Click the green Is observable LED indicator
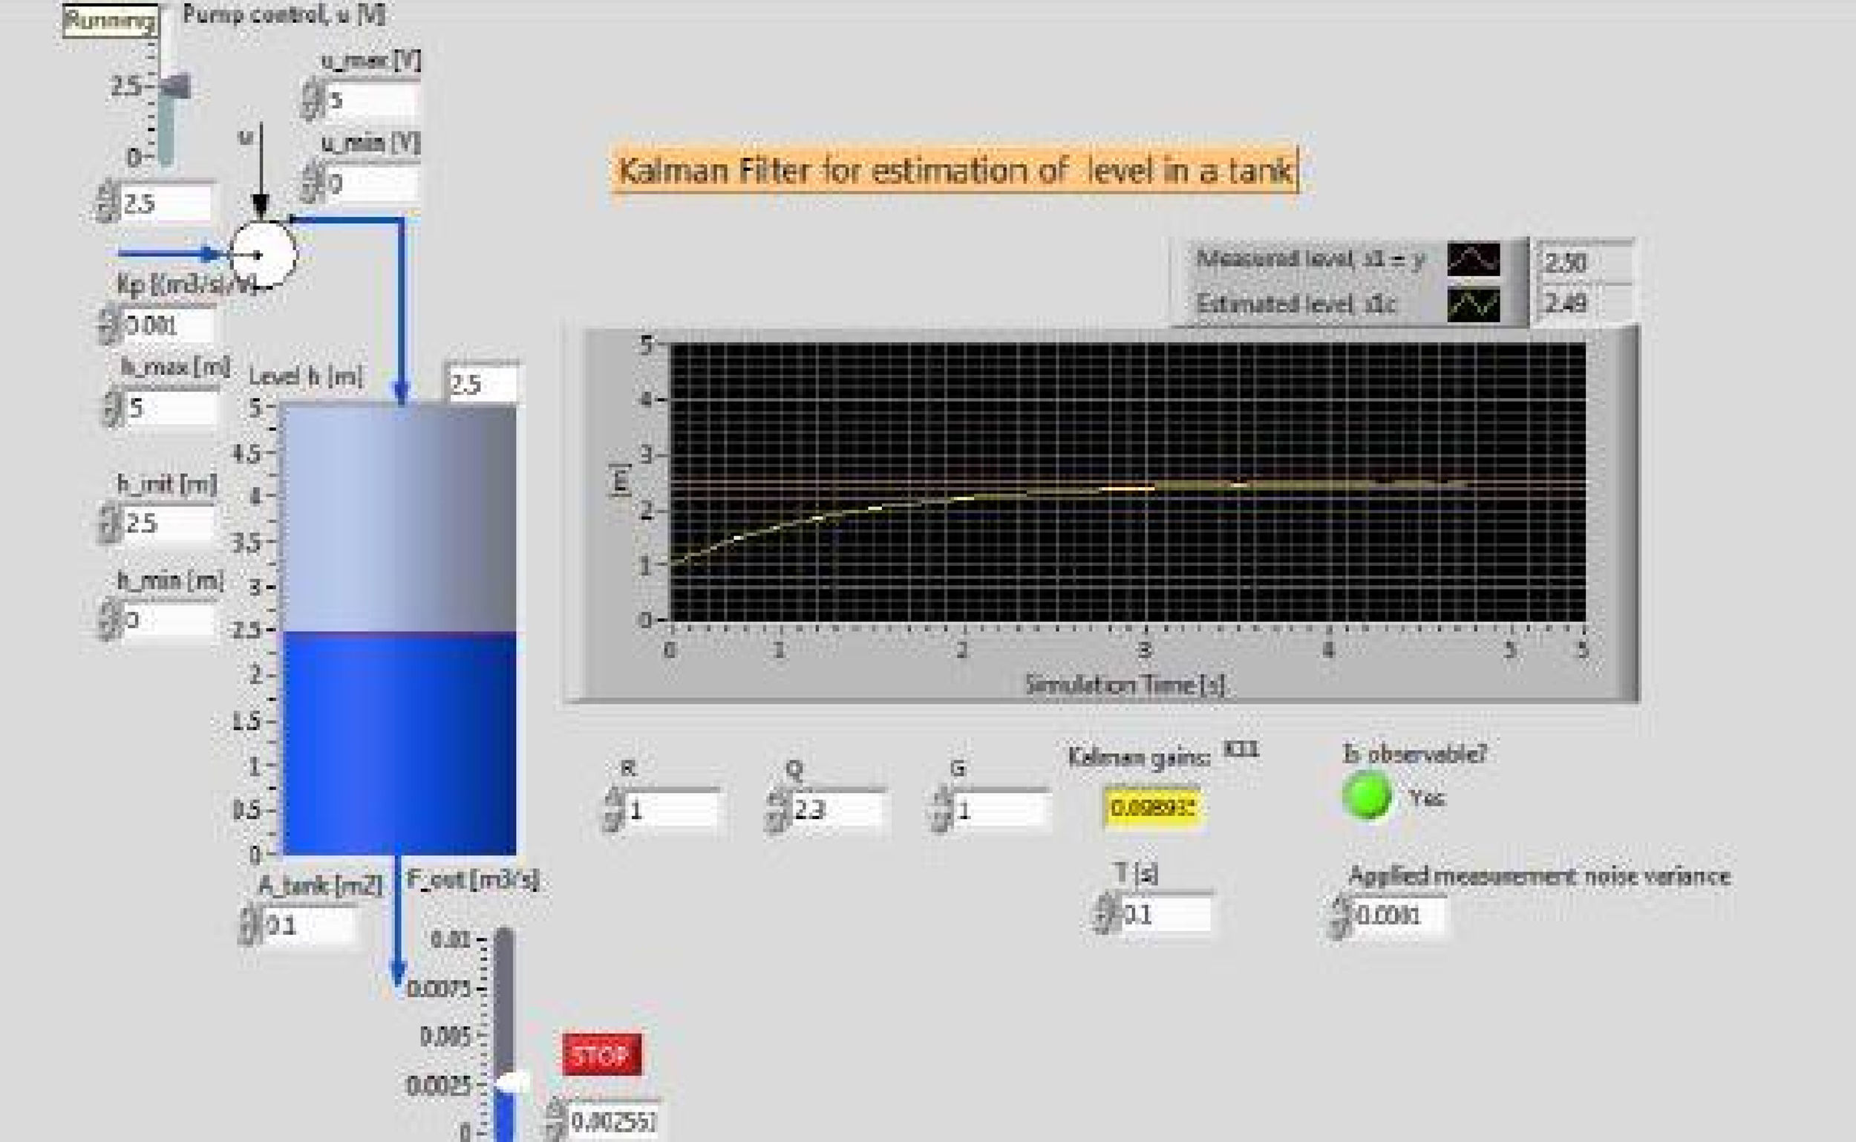The width and height of the screenshot is (1856, 1142). click(1367, 797)
